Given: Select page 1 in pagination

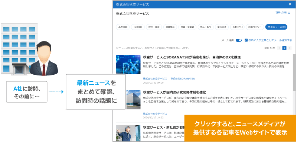Looking at the screenshot, I should point(284,48).
